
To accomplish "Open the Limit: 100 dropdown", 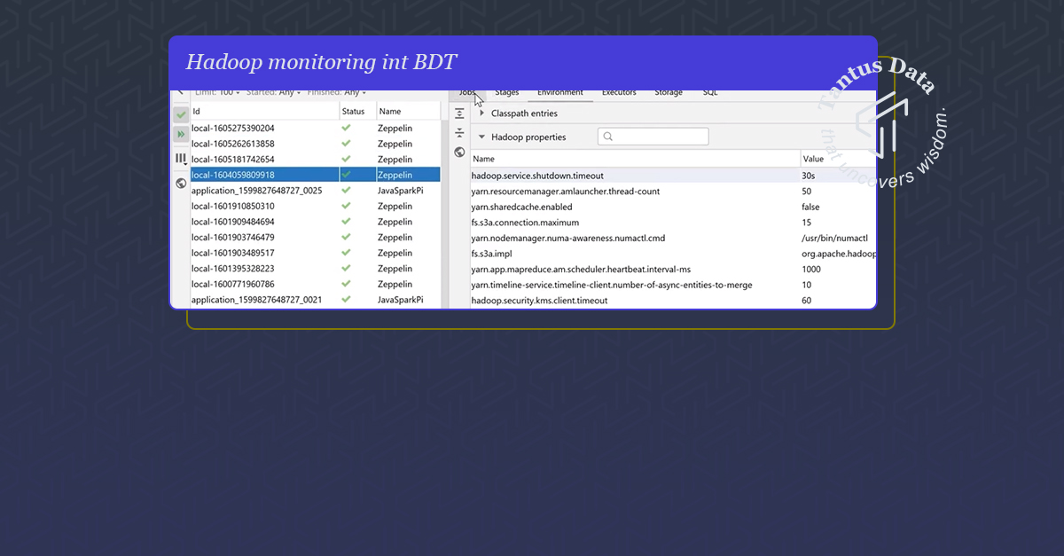I will (217, 92).
